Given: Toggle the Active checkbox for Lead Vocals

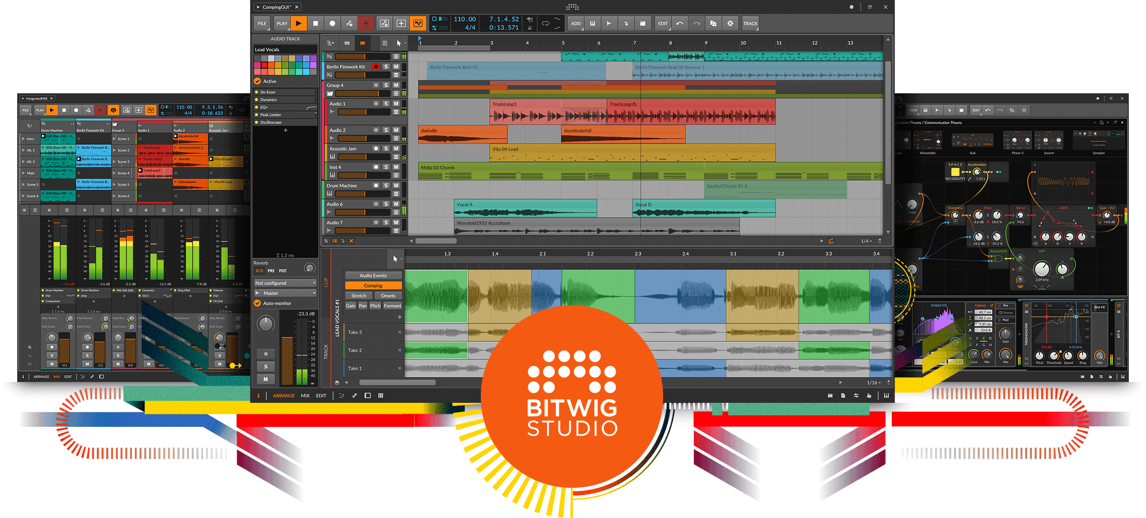Looking at the screenshot, I should [257, 81].
